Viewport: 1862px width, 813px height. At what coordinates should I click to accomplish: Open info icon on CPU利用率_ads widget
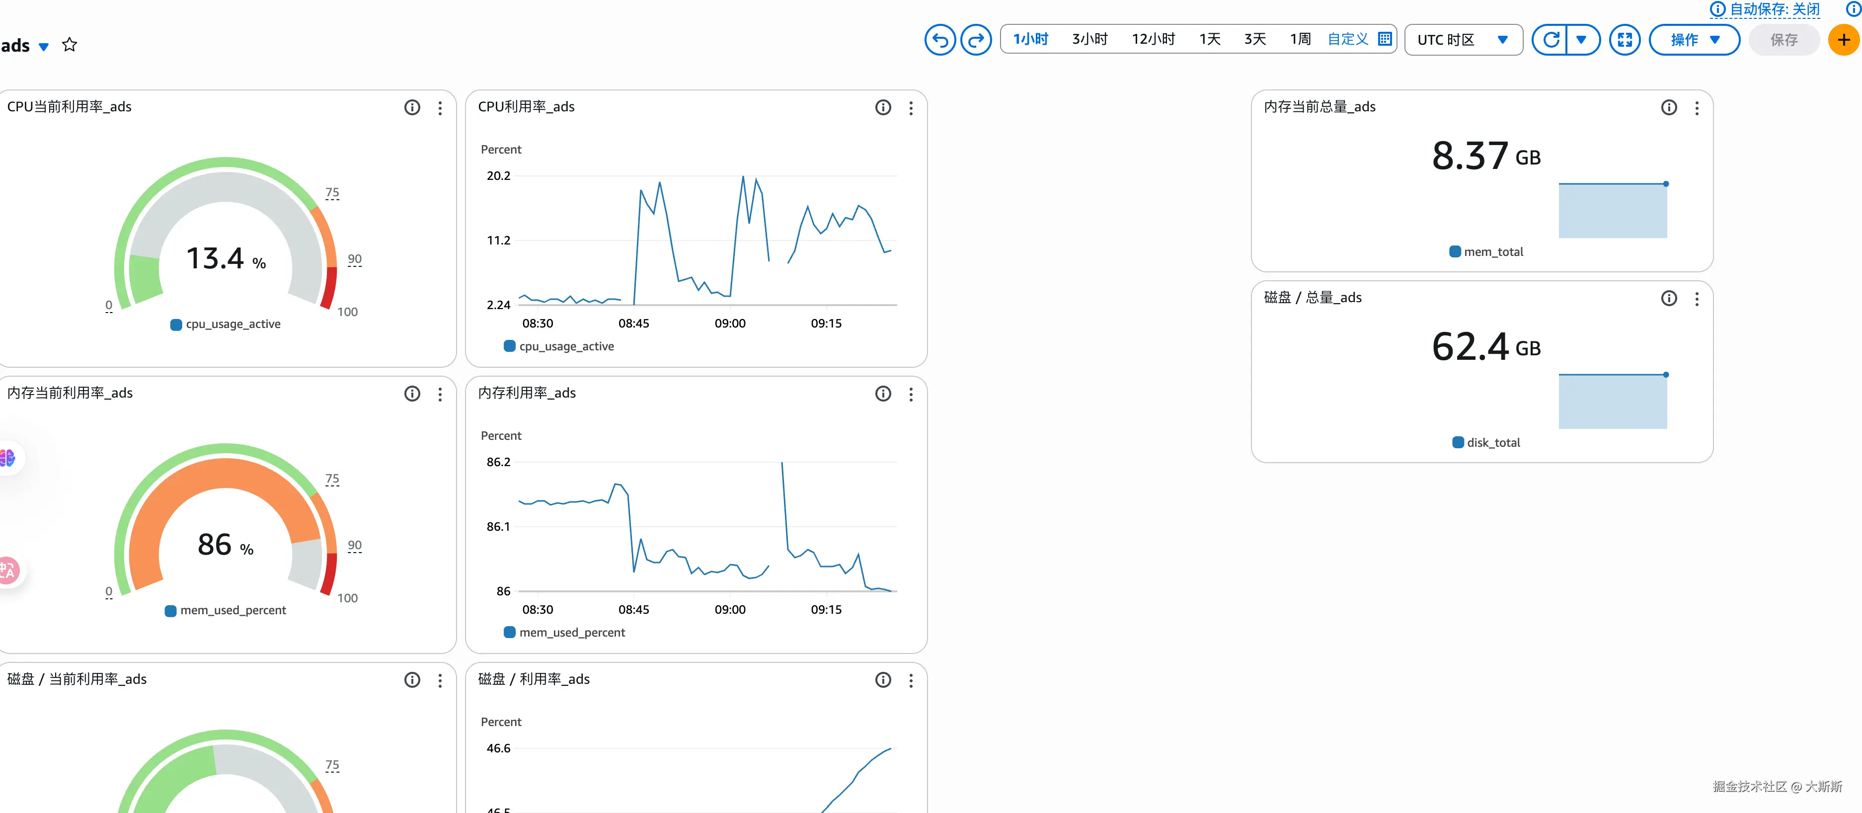tap(883, 108)
